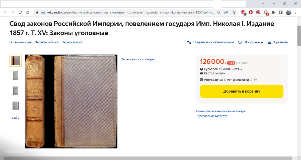301x160 pixels.
Task: Expand more thumbnails with ЕЩЁ 3
Action: (x=16, y=118)
